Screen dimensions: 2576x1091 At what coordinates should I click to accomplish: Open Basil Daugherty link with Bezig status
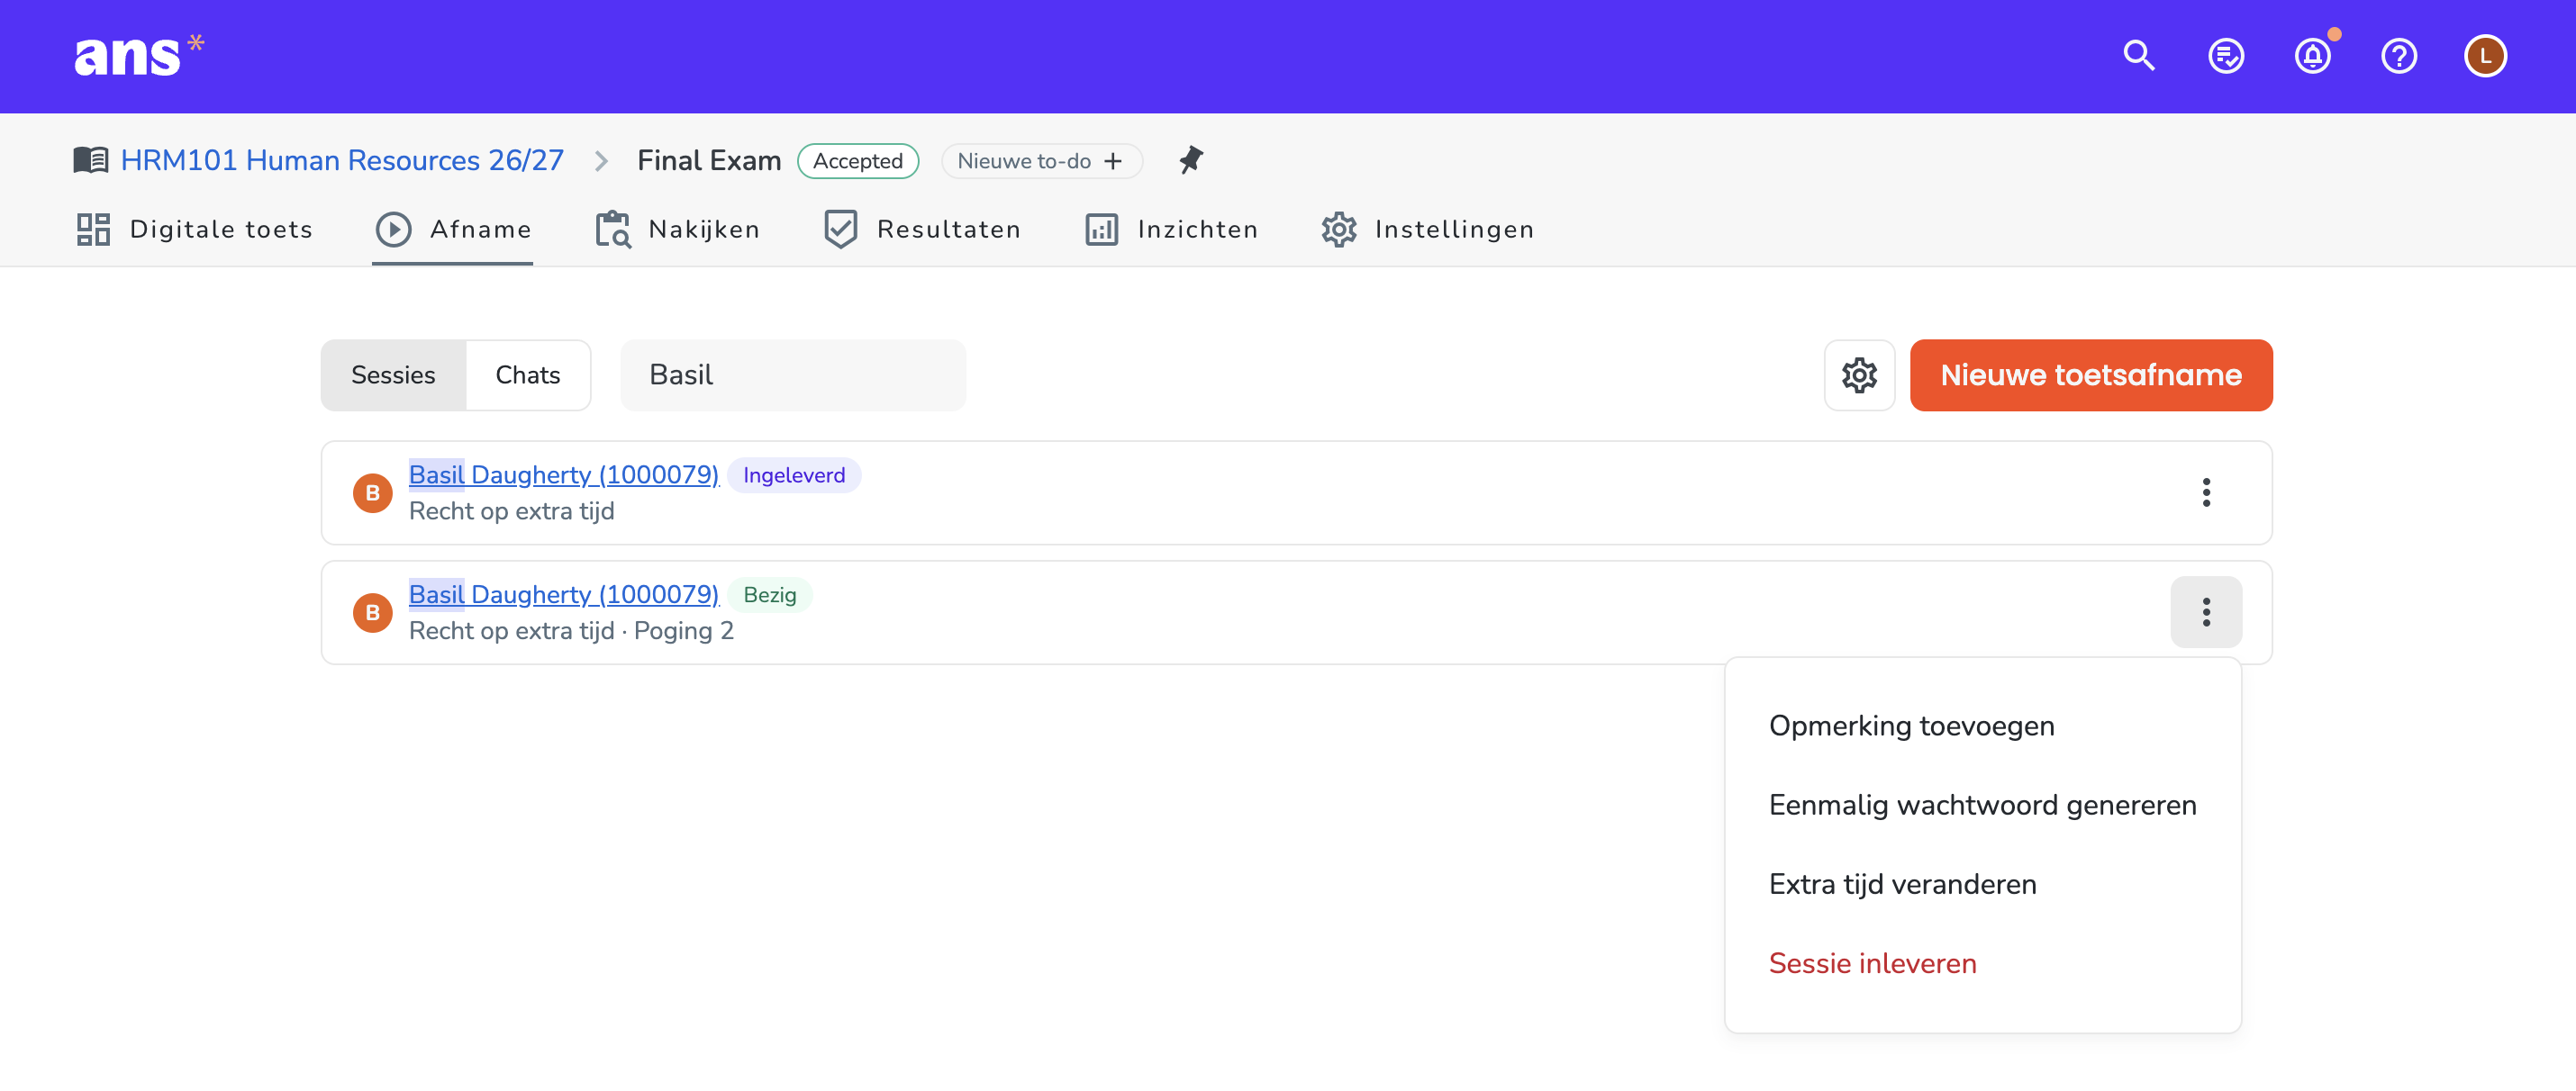(563, 594)
